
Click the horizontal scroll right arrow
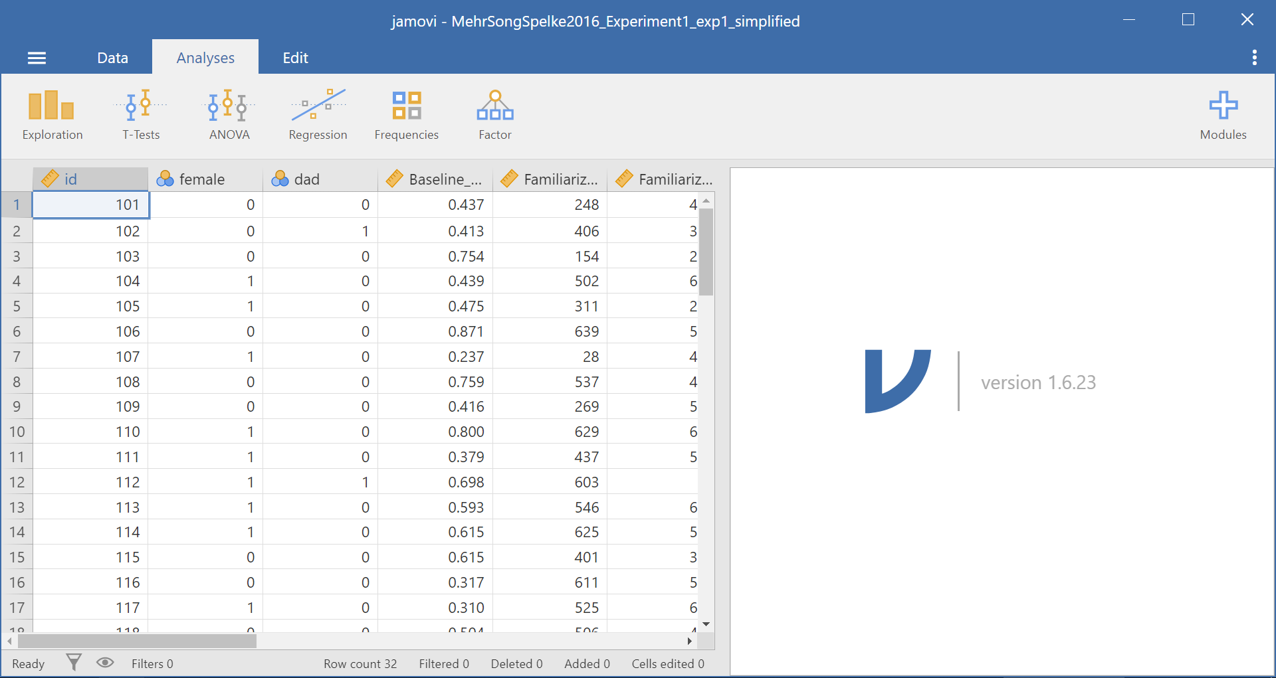pyautogui.click(x=689, y=641)
